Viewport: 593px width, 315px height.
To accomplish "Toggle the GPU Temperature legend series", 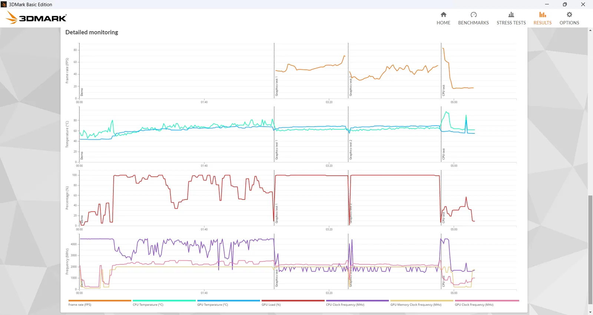I will tap(229, 303).
